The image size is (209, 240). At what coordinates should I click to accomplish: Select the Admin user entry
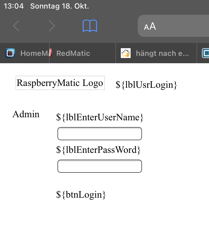pos(26,114)
